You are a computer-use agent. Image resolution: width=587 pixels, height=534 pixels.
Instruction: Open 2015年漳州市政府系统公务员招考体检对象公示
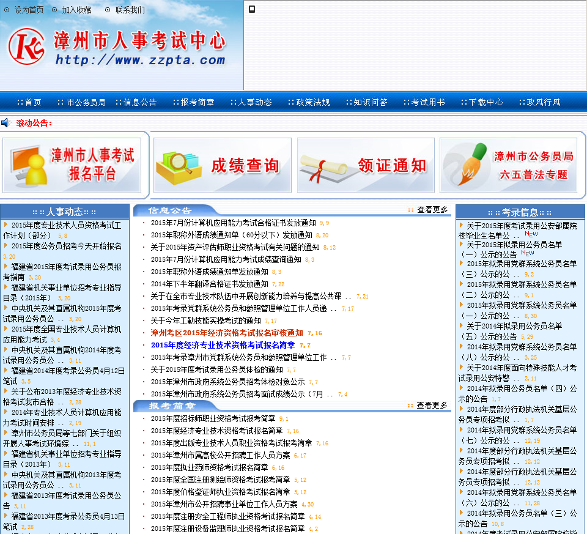click(227, 382)
